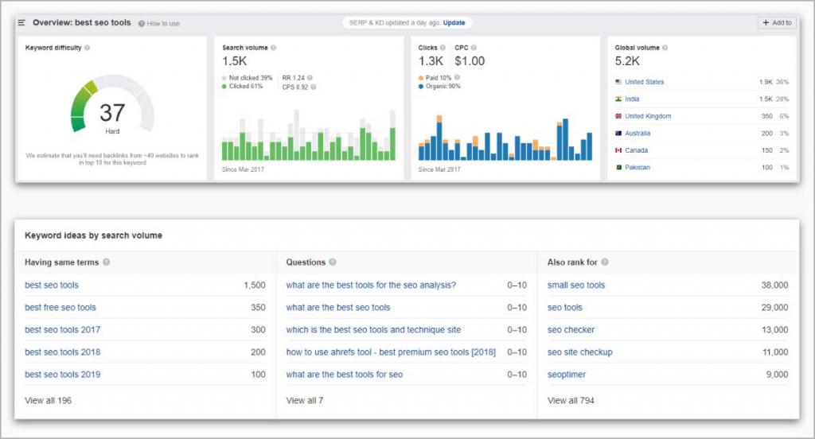Click info icon next to Search volume
The height and width of the screenshot is (439, 815).
[x=274, y=48]
